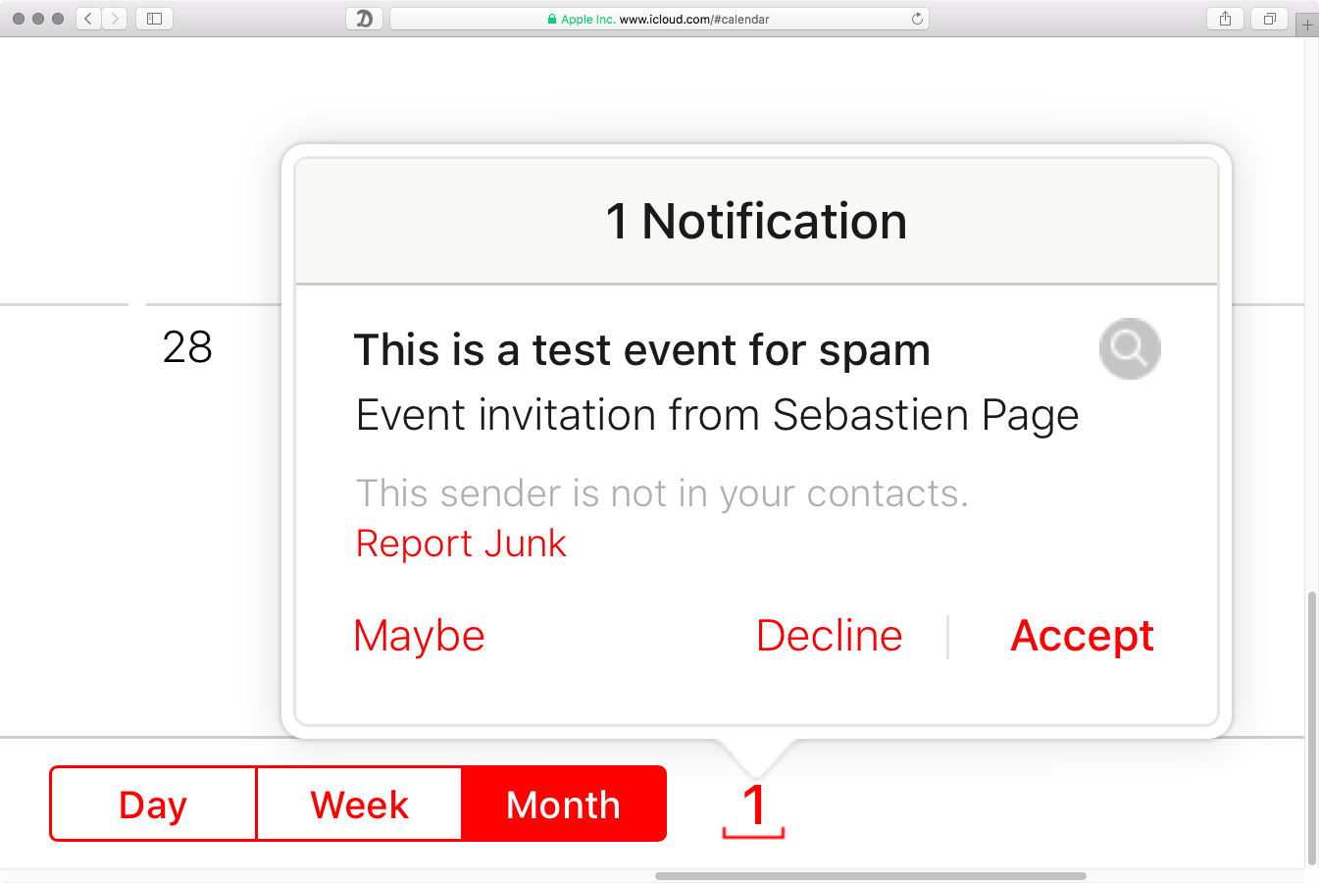Respond Maybe to the invitation
This screenshot has width=1319, height=883.
(419, 636)
